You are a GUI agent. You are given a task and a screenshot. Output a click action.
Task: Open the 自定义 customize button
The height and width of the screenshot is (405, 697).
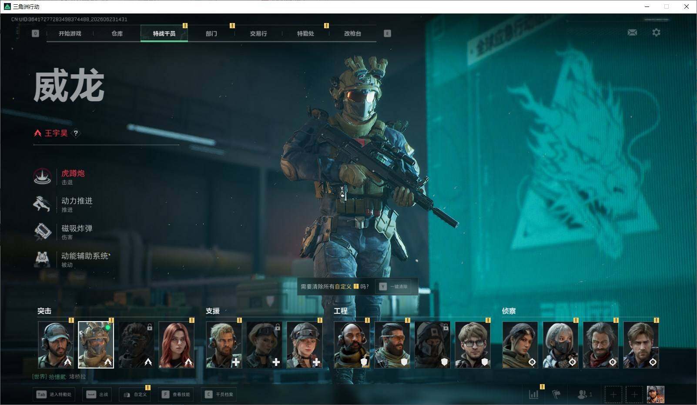click(x=135, y=395)
